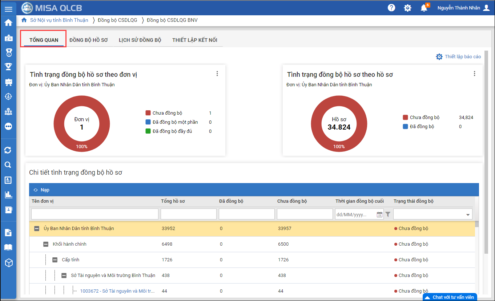495x301 pixels.
Task: Click the Tên đơn vị filter input box
Action: (x=95, y=214)
